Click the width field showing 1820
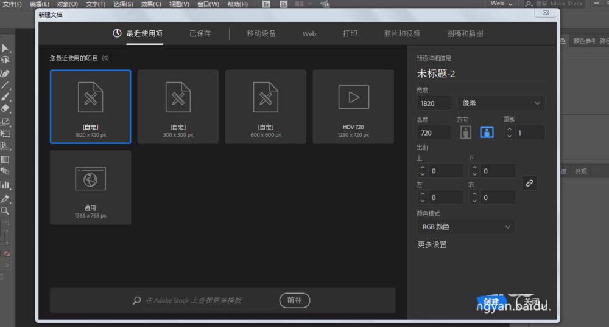Viewport: 609px width, 327px height. (x=434, y=103)
